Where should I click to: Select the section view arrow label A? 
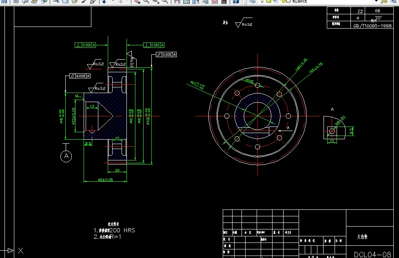point(288,128)
